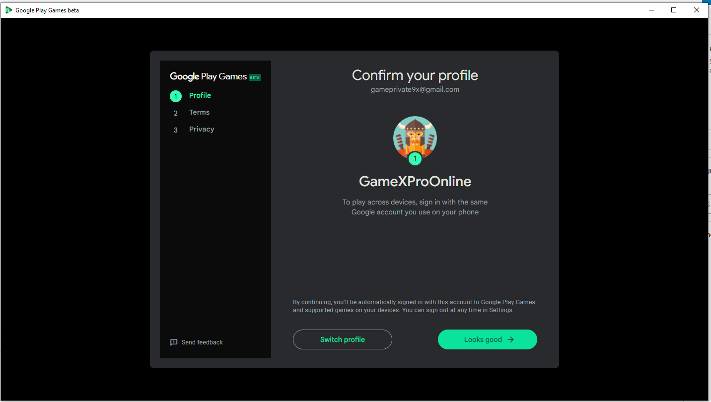Click the Send feedback speech-bubble icon

point(174,342)
